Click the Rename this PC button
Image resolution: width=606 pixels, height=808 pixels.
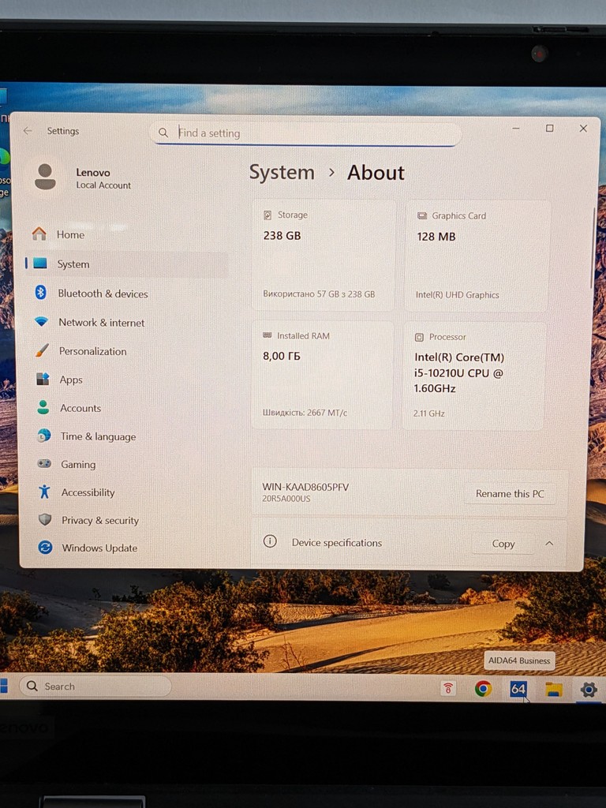click(510, 493)
